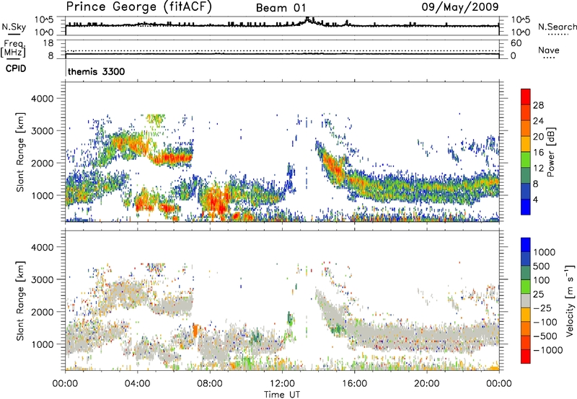Click the '4000' tick of the power panel
The image size is (577, 399).
tap(43, 99)
